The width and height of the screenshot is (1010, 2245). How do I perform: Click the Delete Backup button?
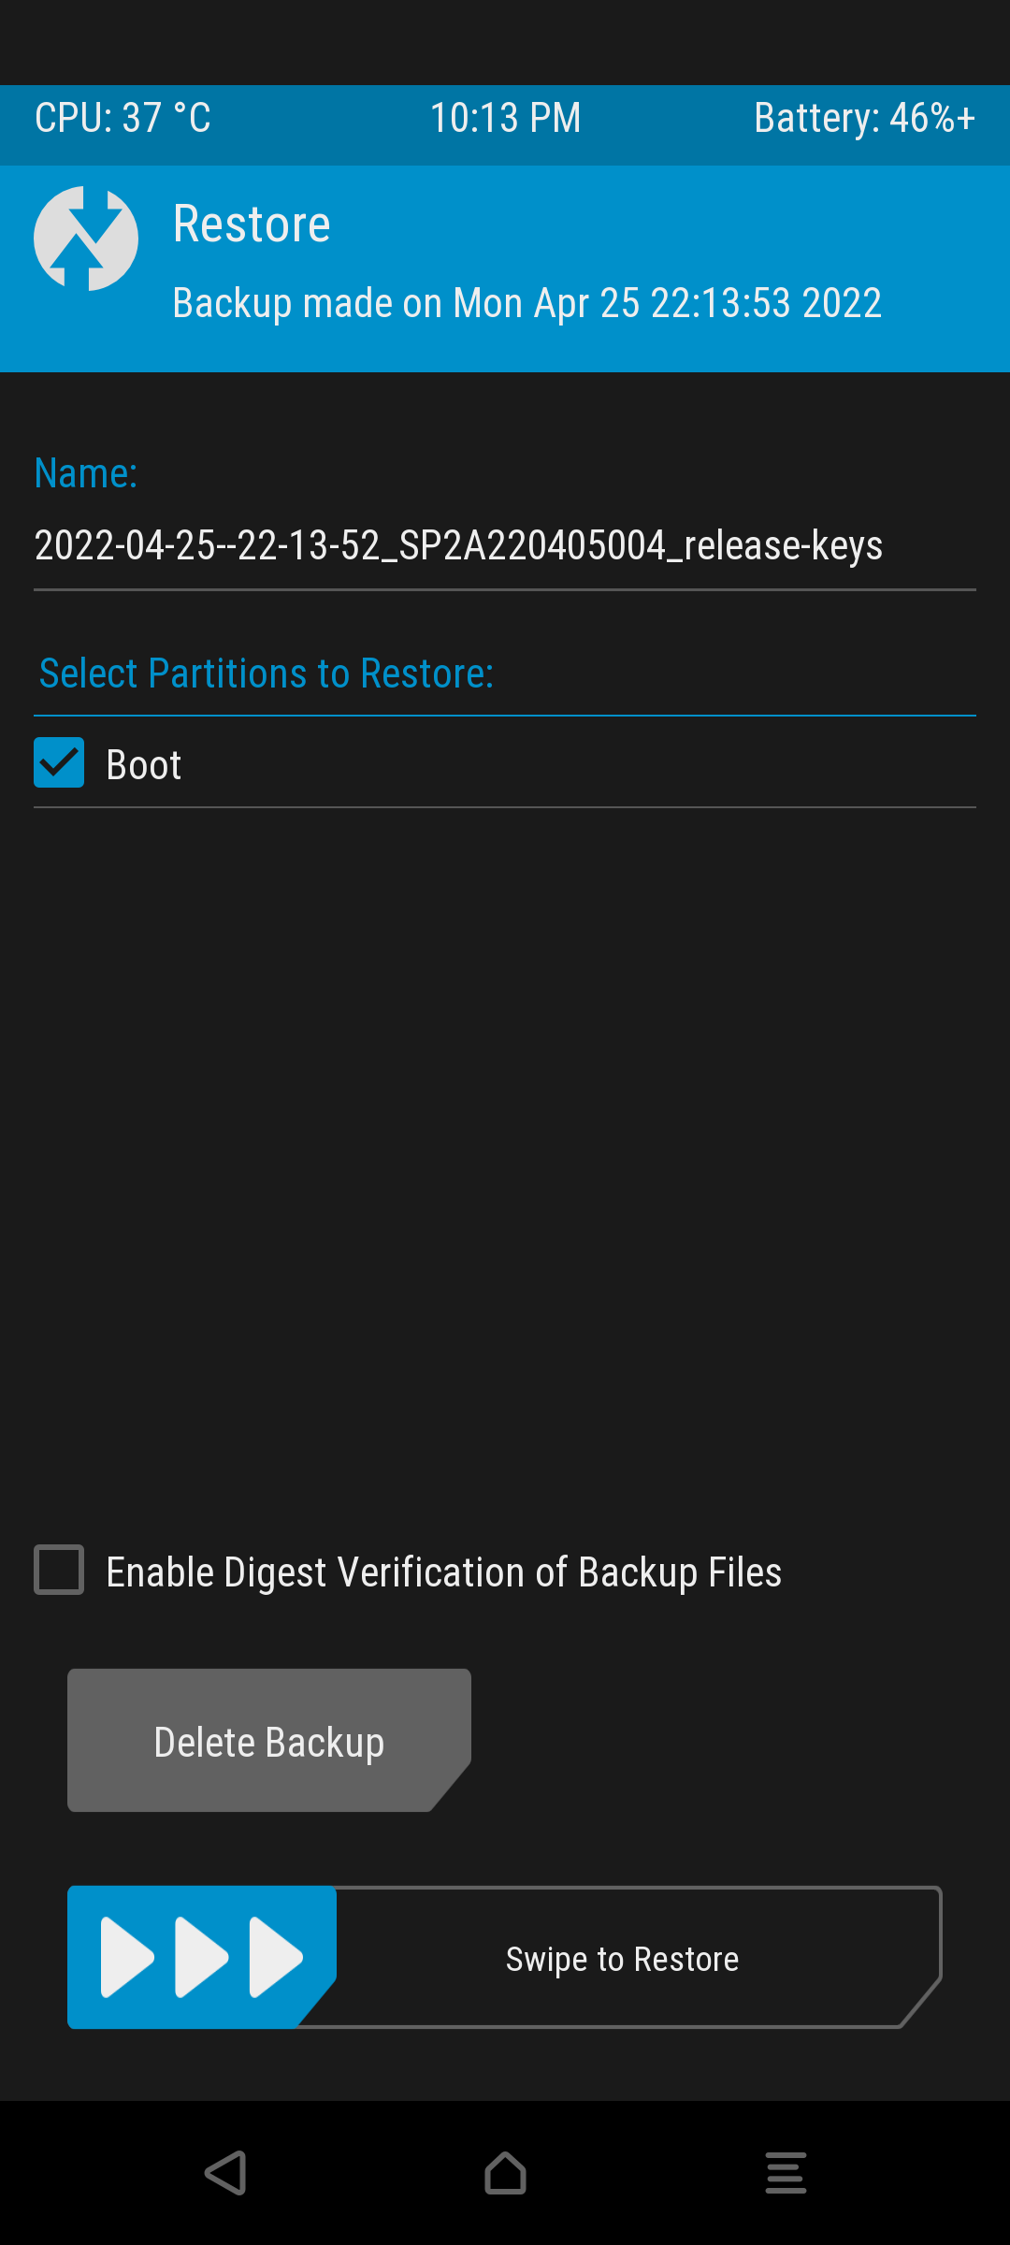tap(268, 1741)
